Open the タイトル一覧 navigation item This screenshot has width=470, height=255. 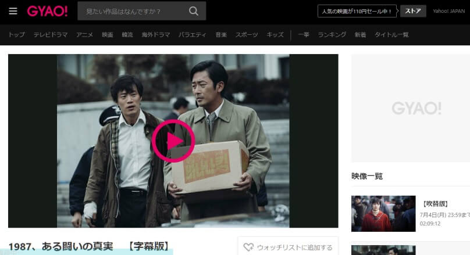click(391, 35)
